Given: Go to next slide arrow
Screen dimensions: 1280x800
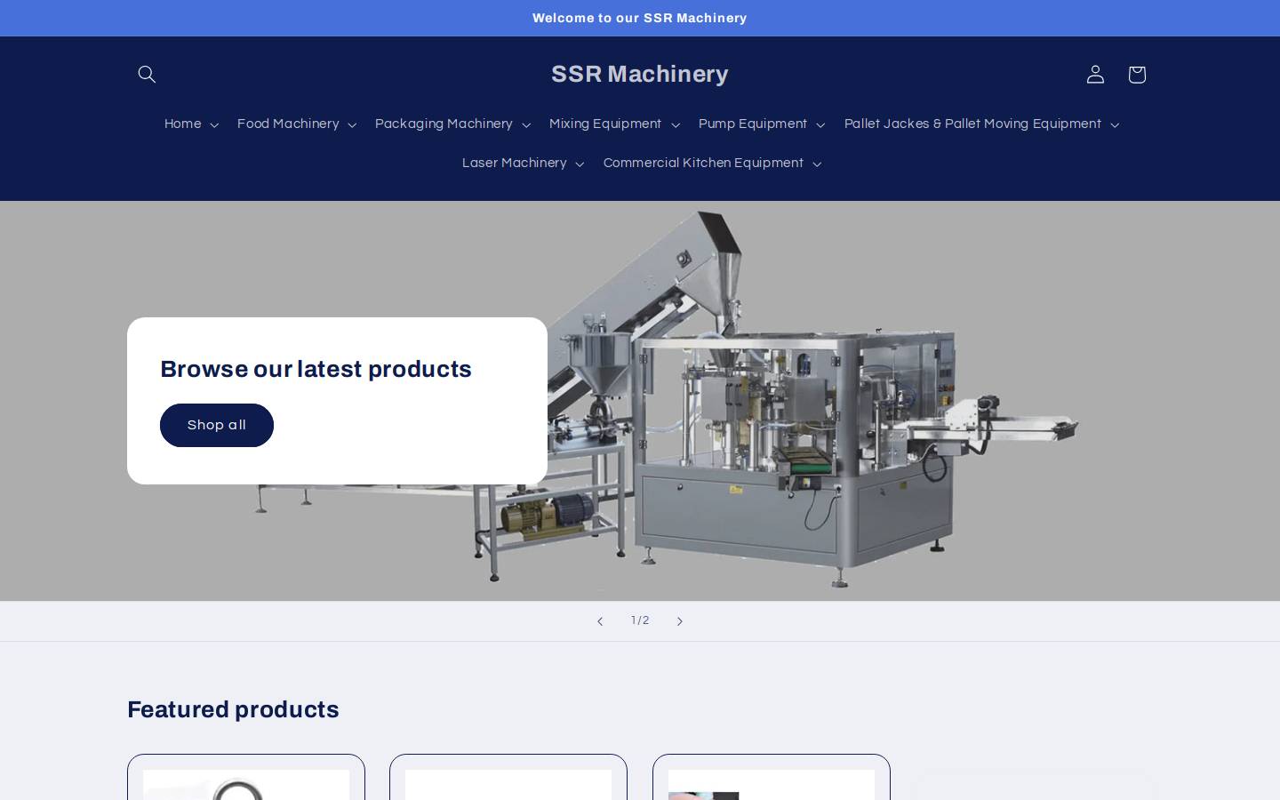Looking at the screenshot, I should 680,621.
